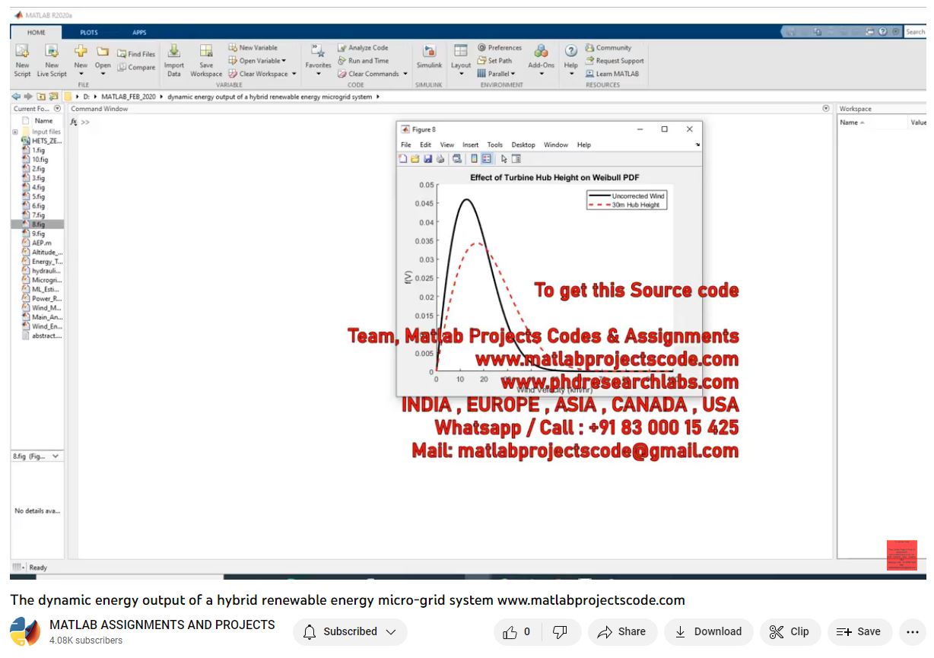
Task: Click the up-one-level folder icon
Action: point(41,97)
